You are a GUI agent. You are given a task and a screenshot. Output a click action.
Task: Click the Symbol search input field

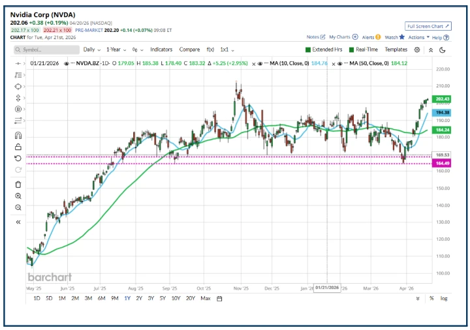click(x=47, y=50)
